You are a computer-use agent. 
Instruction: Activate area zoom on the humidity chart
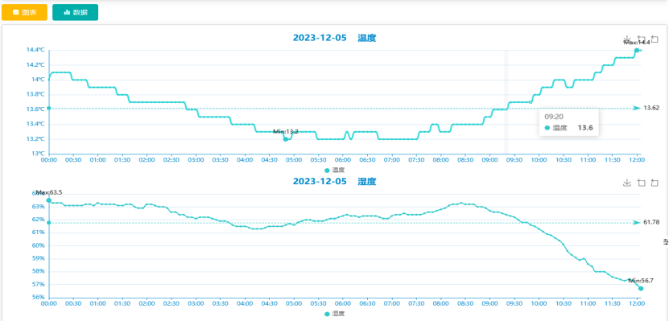click(x=641, y=183)
